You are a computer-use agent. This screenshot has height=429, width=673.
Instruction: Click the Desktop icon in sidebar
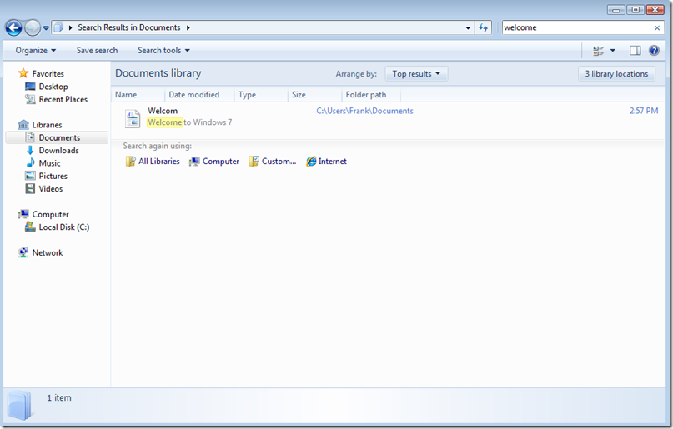30,87
